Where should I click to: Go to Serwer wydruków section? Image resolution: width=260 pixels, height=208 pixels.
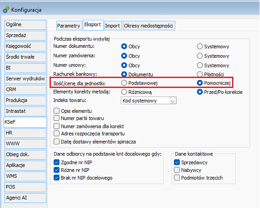click(25, 79)
